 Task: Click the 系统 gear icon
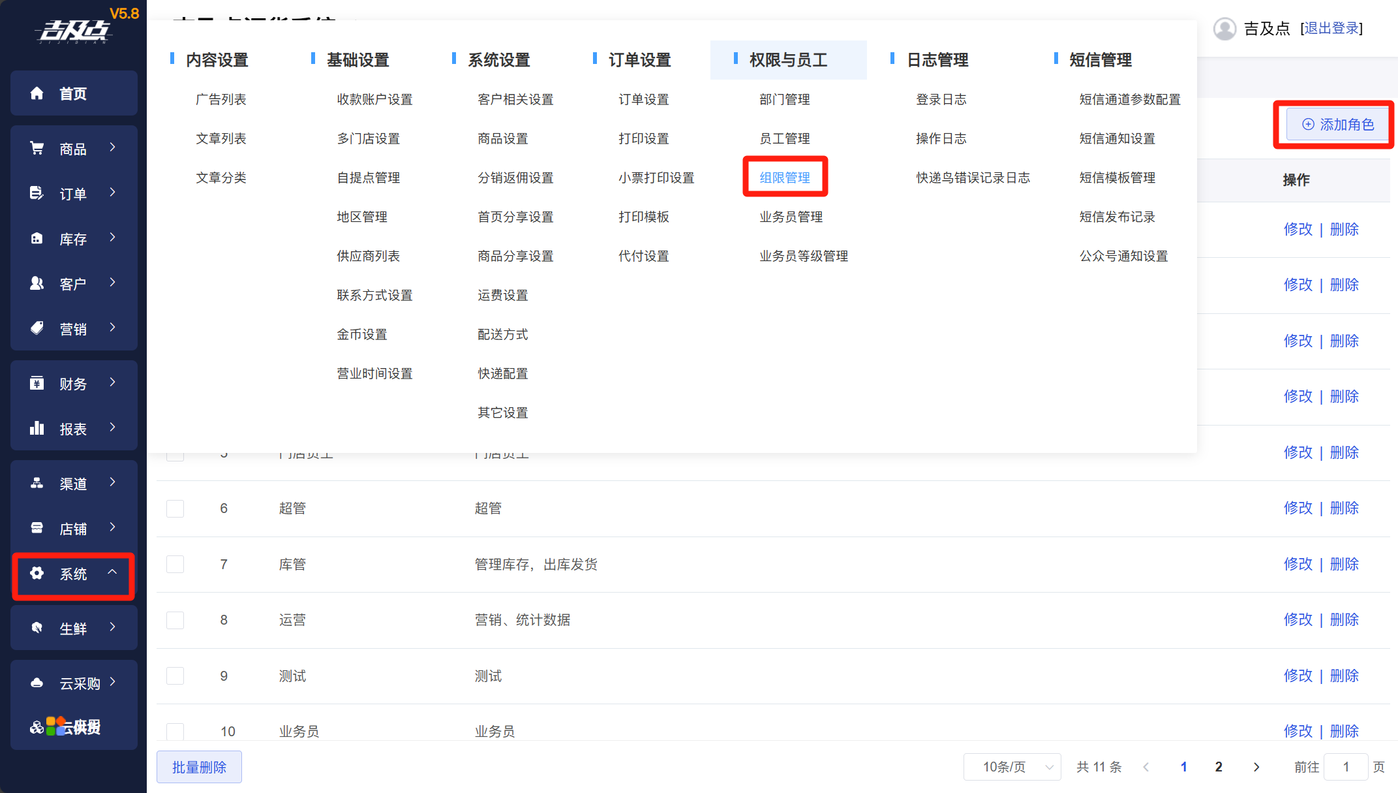(37, 573)
